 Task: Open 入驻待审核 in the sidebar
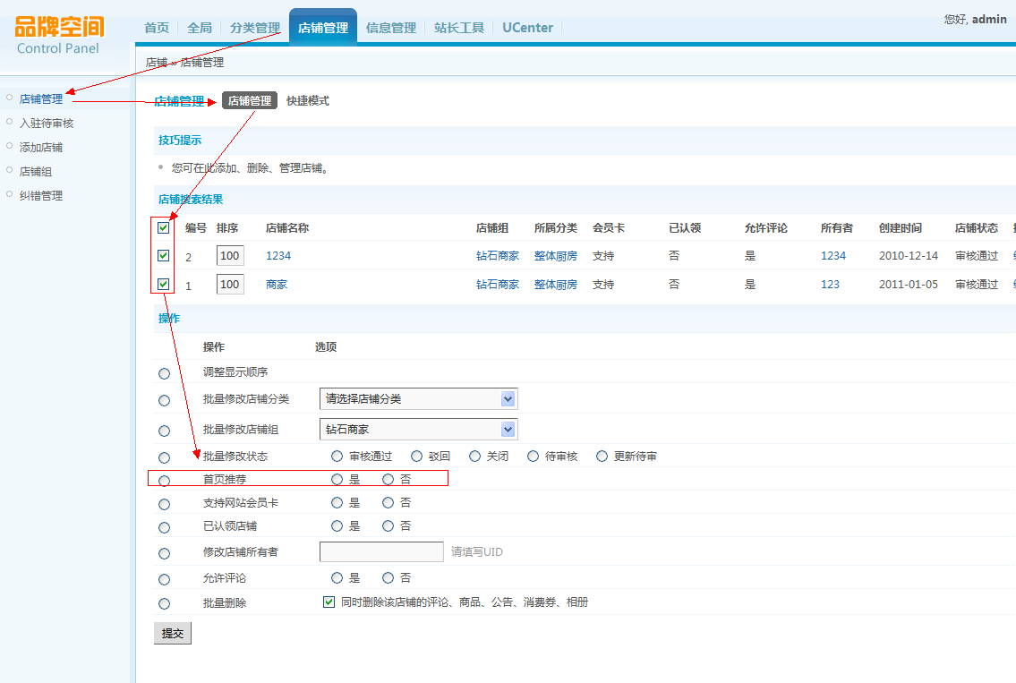coord(47,124)
